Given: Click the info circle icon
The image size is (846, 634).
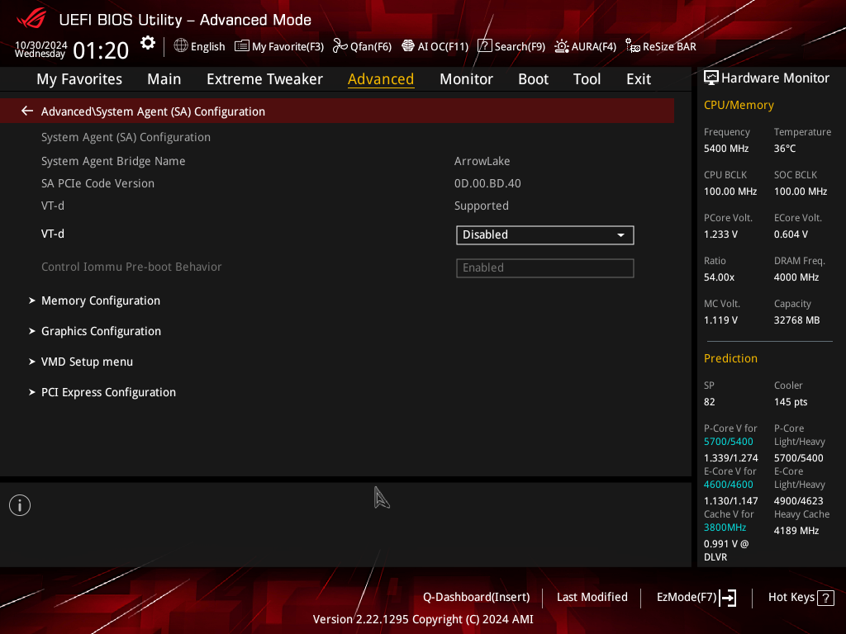Looking at the screenshot, I should tap(20, 505).
